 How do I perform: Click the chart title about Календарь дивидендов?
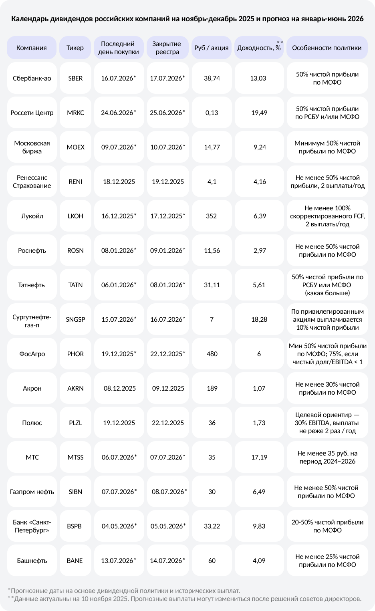(187, 19)
